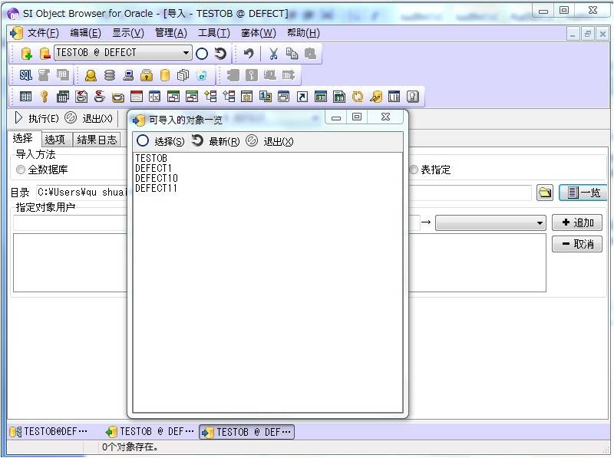Click the Java class coffee cup icon
Viewport: 614px width, 458px height.
100,97
